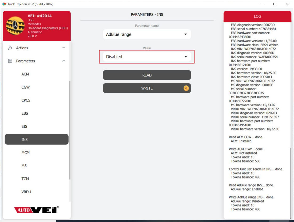Click the Parameters sliders icon
The image size is (294, 222).
click(x=10, y=61)
